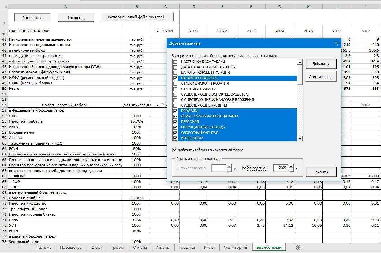Switch to the Риски sheet tab
381x253 pixels.
pos(209,248)
